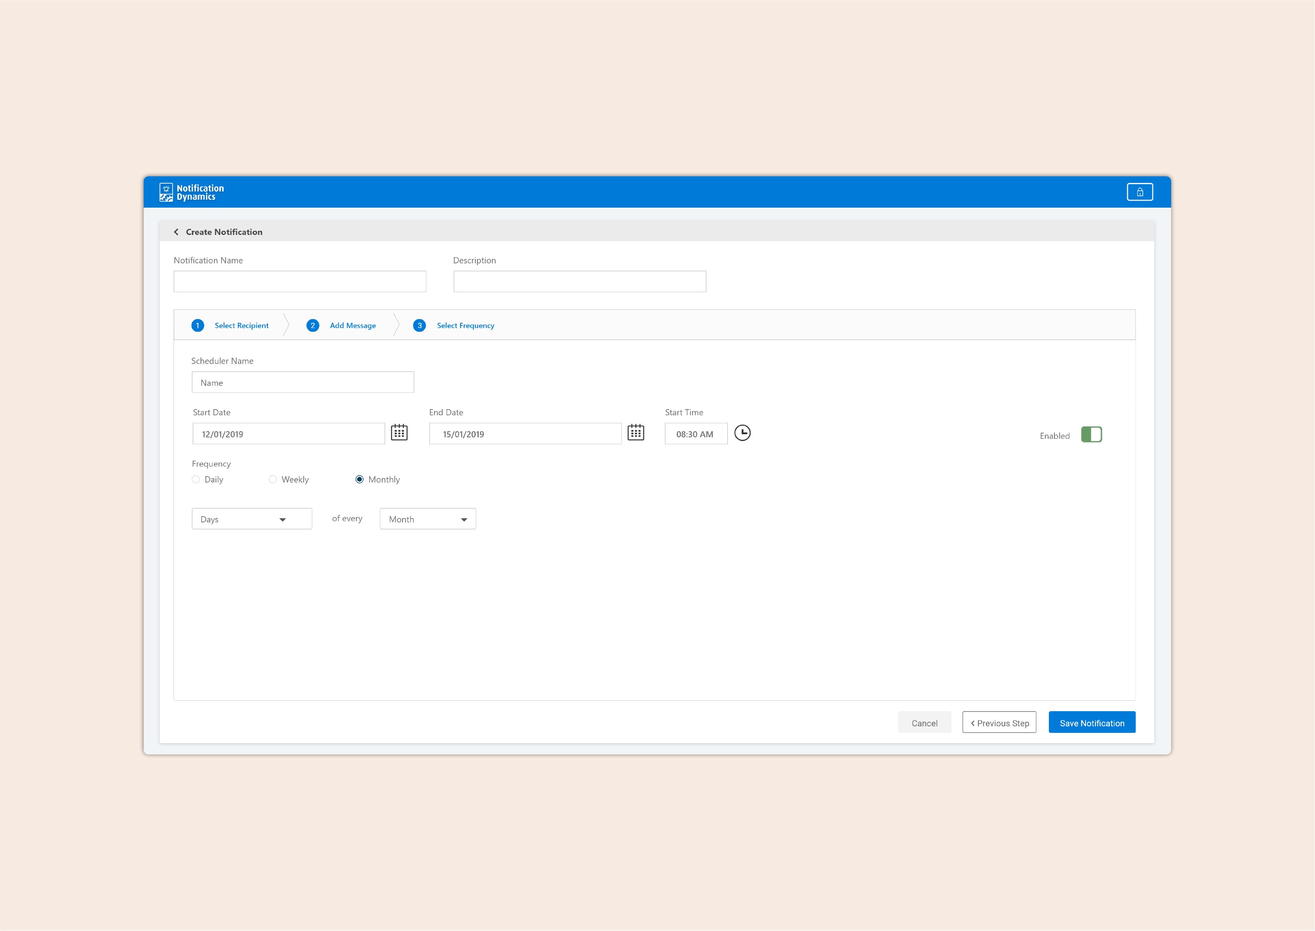Toggle the Enabled switch
Image resolution: width=1315 pixels, height=931 pixels.
point(1091,435)
